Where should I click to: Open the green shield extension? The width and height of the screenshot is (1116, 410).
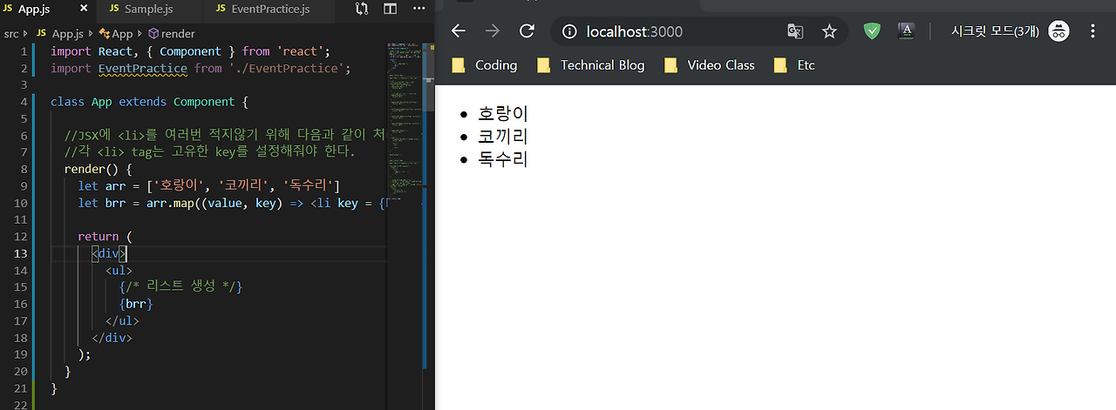873,31
